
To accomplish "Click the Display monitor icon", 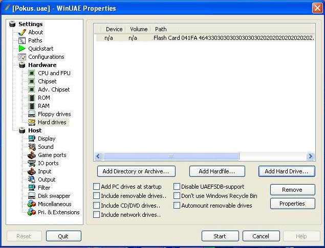I will click(32, 139).
